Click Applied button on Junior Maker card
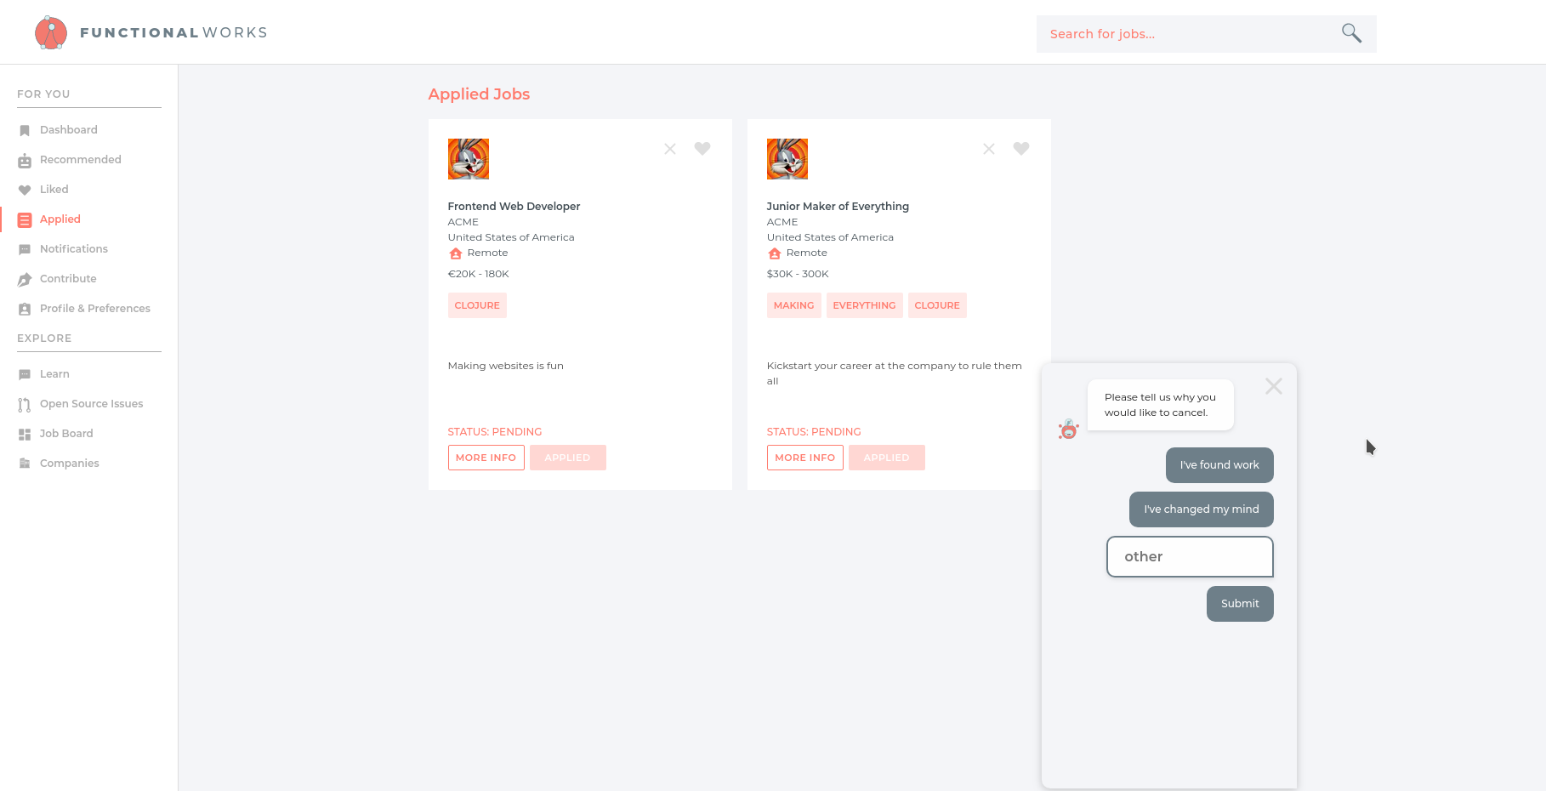This screenshot has width=1546, height=791. 887,458
